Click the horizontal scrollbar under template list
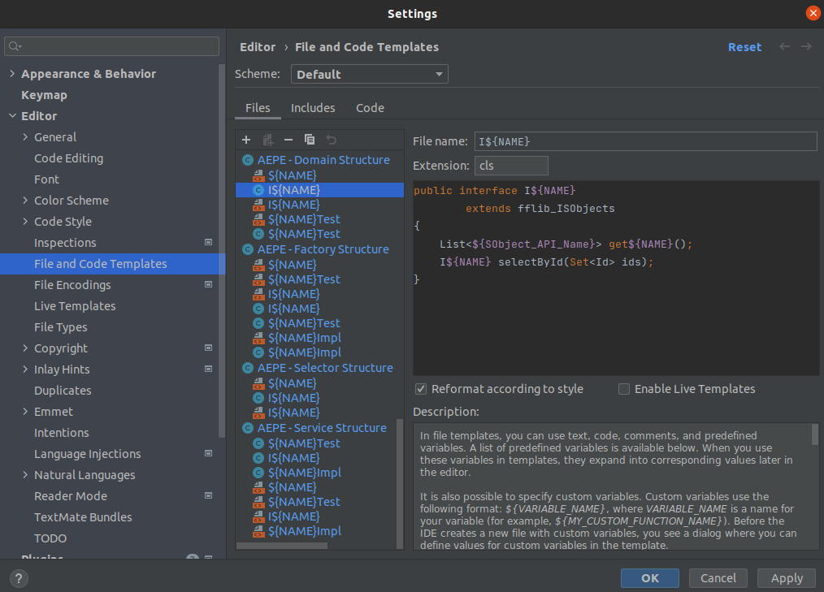The width and height of the screenshot is (824, 592). 282,546
